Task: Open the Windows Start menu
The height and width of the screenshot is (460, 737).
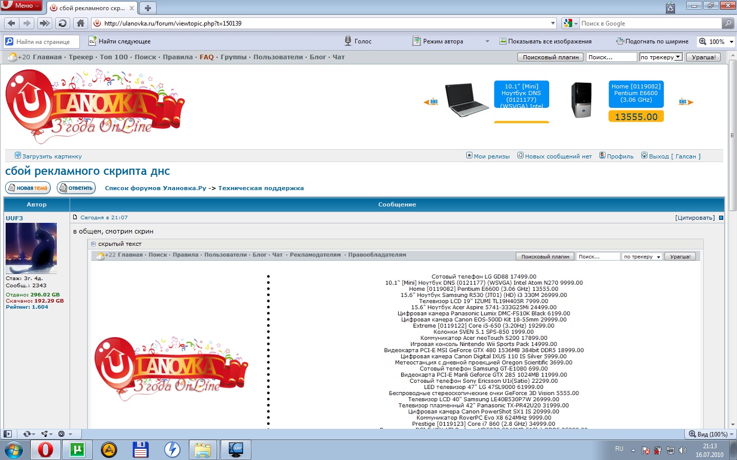Action: click(13, 450)
